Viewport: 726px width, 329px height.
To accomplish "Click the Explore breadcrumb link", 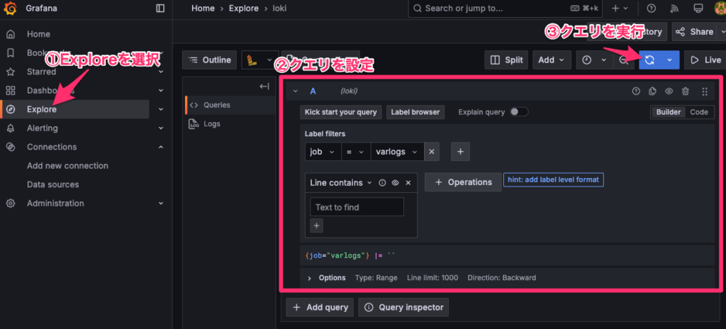I will [244, 9].
